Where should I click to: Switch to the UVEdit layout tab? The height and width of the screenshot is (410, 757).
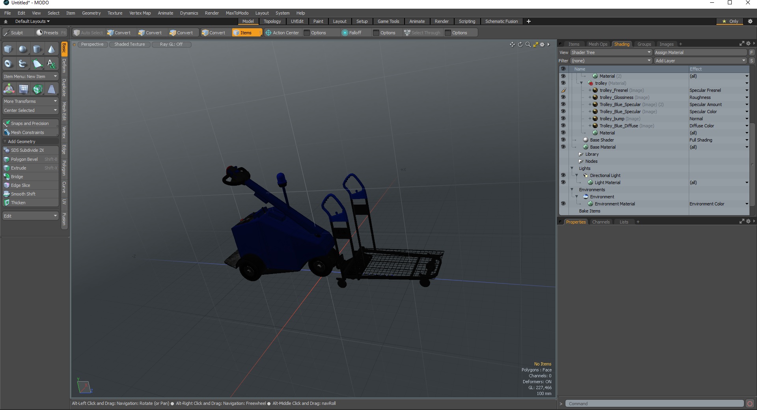tap(297, 21)
